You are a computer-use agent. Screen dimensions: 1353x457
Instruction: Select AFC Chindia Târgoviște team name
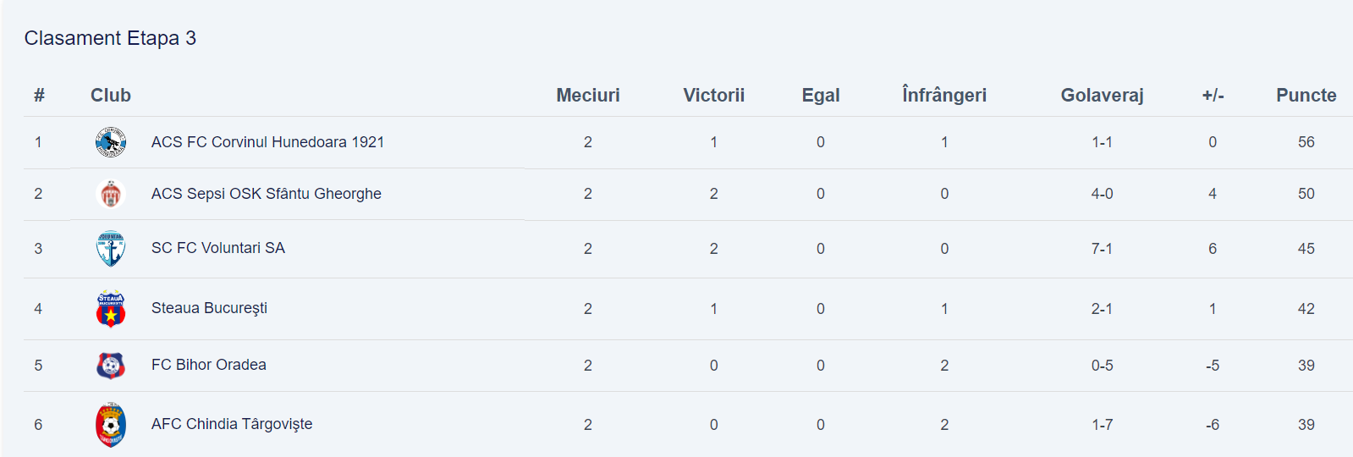(231, 424)
